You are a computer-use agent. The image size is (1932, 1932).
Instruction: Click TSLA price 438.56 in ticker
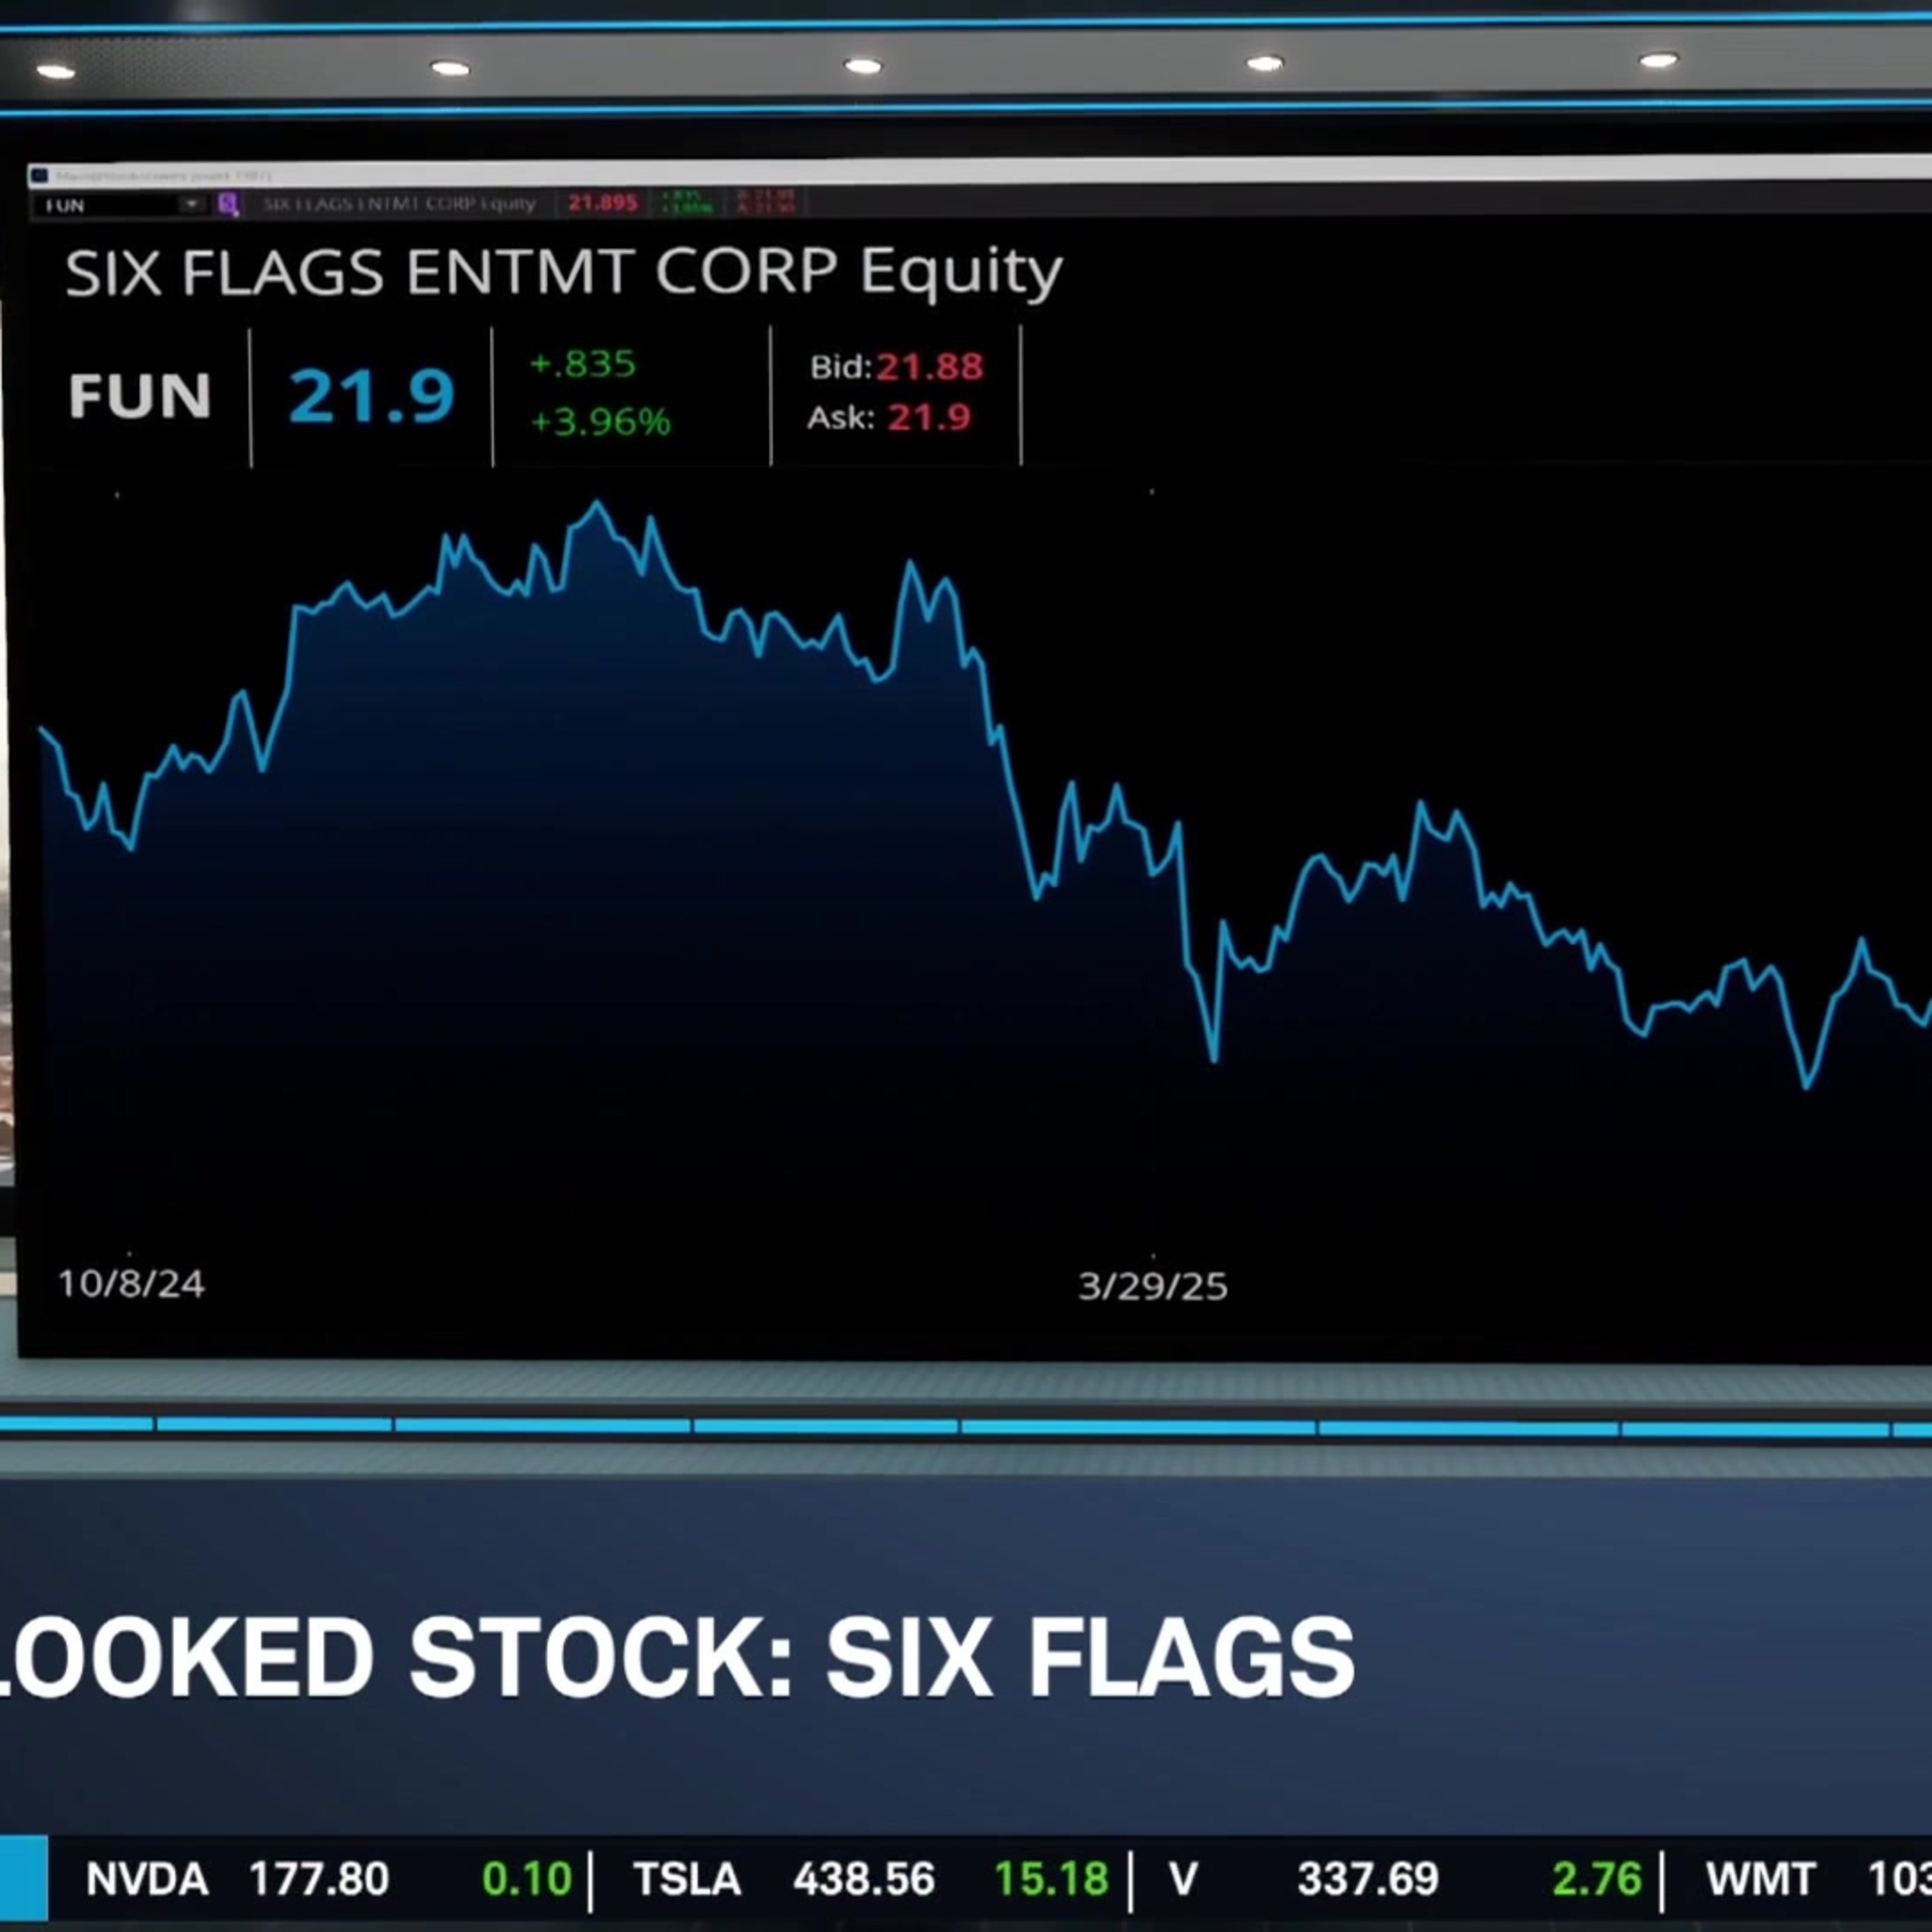864,1879
